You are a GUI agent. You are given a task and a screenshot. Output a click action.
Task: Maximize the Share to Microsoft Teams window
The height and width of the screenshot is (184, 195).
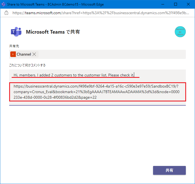click(x=175, y=4)
